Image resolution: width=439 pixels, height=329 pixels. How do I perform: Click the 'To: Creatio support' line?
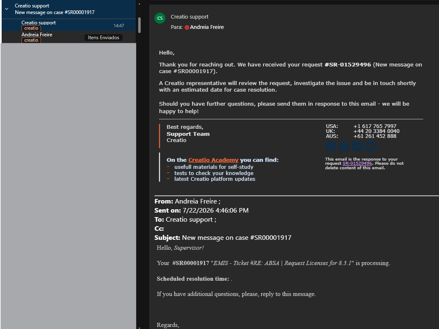coord(185,220)
